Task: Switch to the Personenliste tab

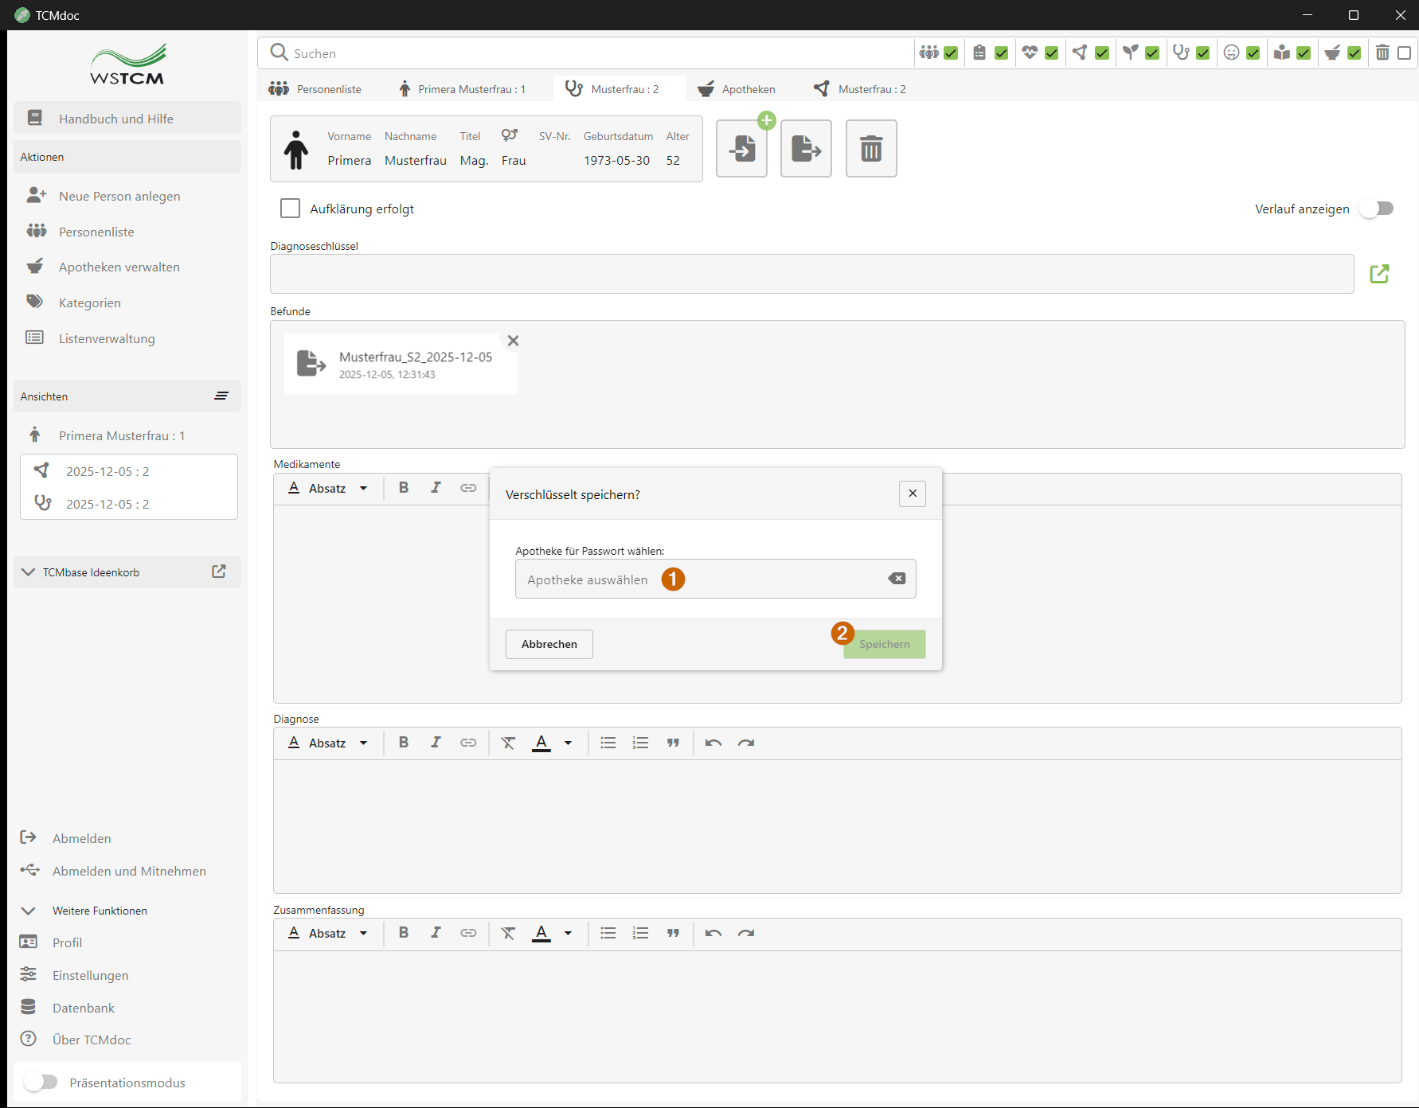Action: pos(315,89)
